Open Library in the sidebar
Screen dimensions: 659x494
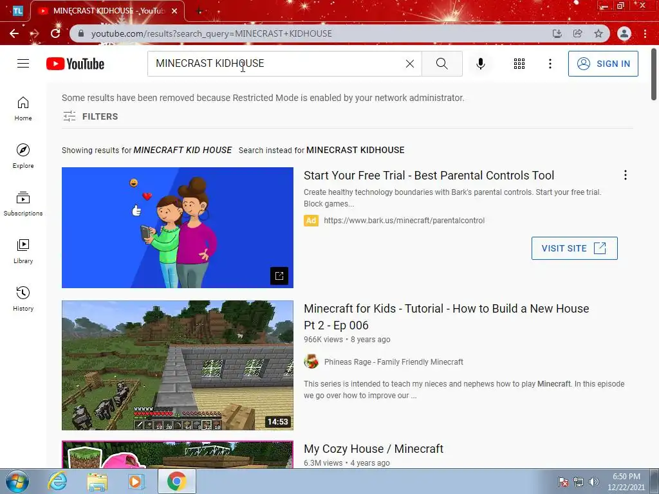23,252
